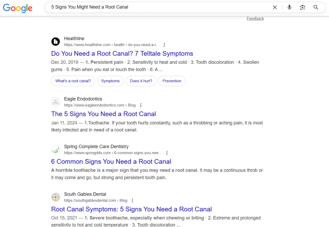
Task: Select the 'Prevention' chip
Action: pyautogui.click(x=172, y=81)
